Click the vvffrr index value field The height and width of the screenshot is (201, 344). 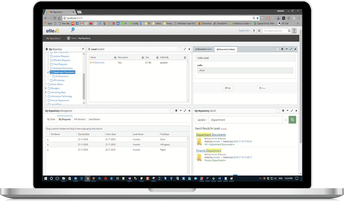tap(245, 71)
